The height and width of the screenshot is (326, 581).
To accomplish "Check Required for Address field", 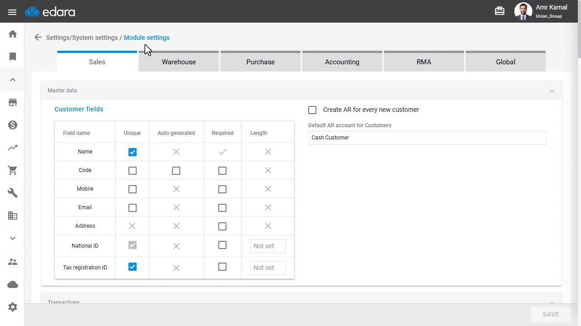I will coord(222,226).
